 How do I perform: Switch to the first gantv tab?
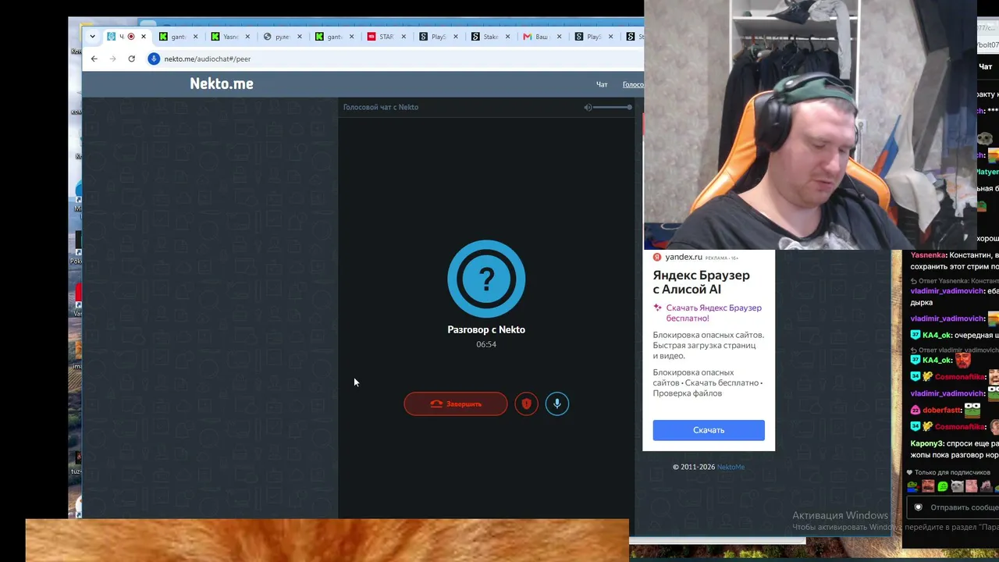[x=179, y=37]
